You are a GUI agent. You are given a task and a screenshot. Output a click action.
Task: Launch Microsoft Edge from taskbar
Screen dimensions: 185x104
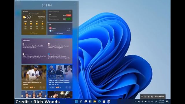point(99,101)
